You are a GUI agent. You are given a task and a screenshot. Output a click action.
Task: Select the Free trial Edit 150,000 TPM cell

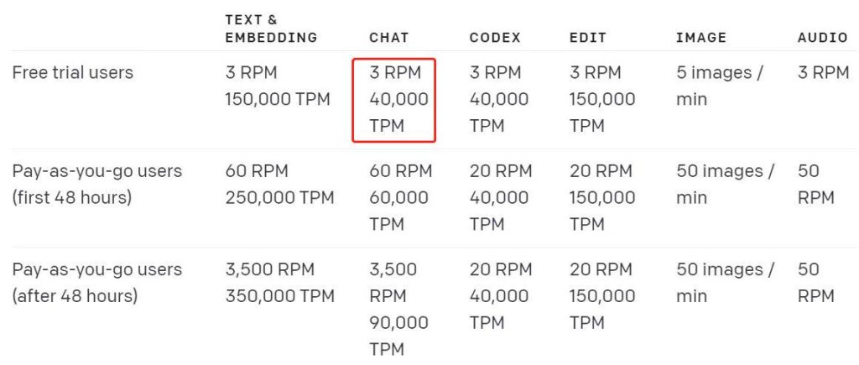pyautogui.click(x=602, y=100)
